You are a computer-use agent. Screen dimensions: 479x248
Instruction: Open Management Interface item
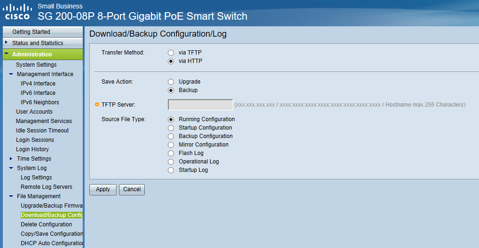(x=45, y=74)
